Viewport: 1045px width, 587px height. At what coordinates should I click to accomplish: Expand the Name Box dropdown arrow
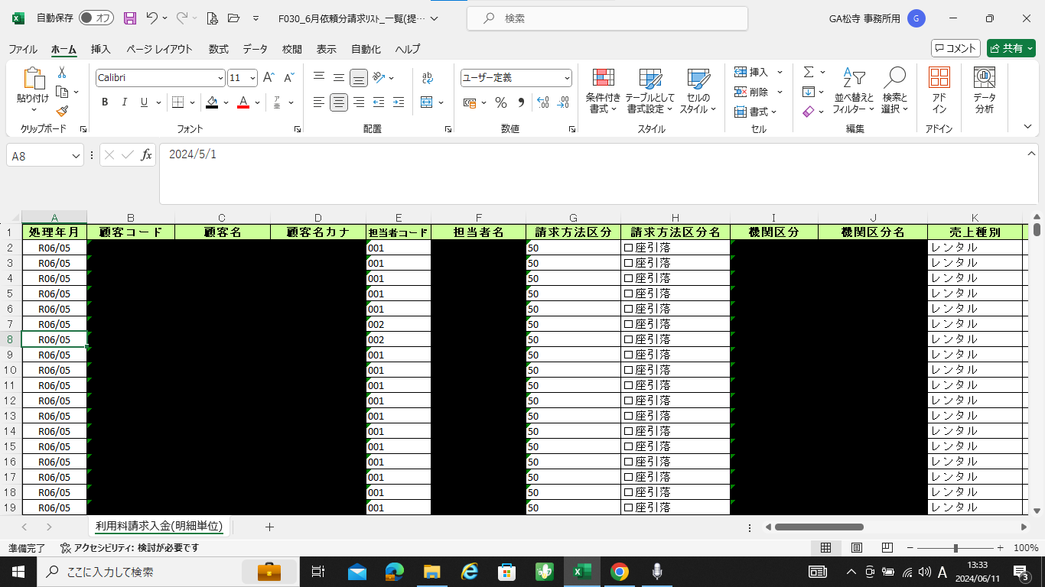[x=76, y=155]
